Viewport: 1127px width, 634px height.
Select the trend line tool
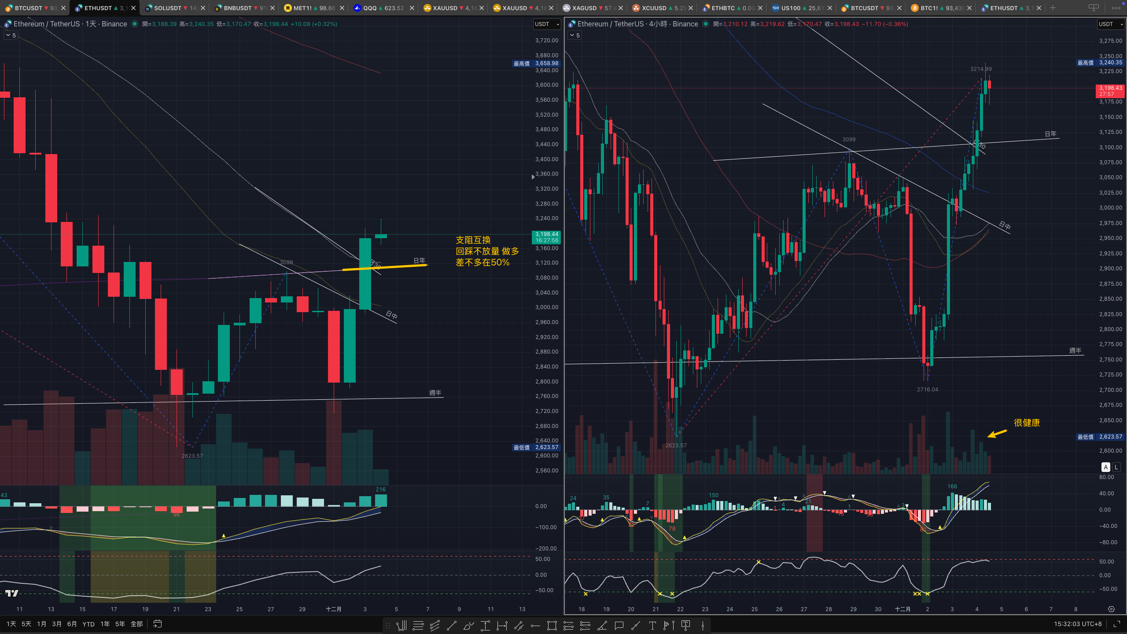click(452, 626)
